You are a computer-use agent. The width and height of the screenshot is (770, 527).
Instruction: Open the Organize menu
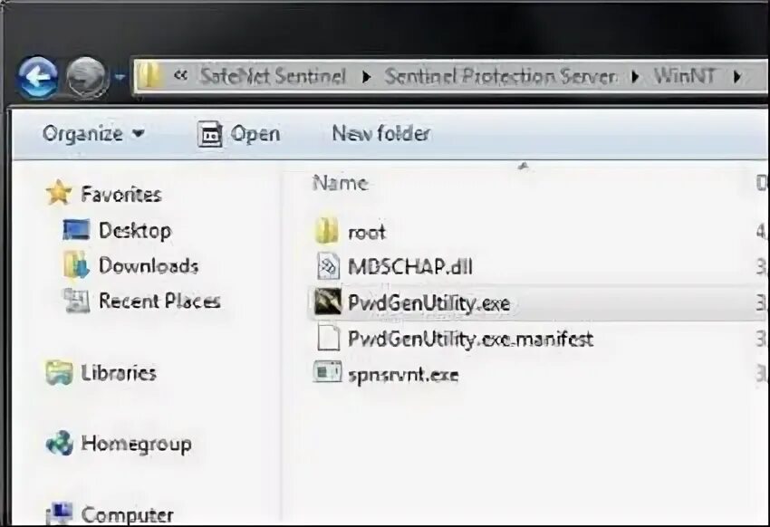tap(93, 133)
